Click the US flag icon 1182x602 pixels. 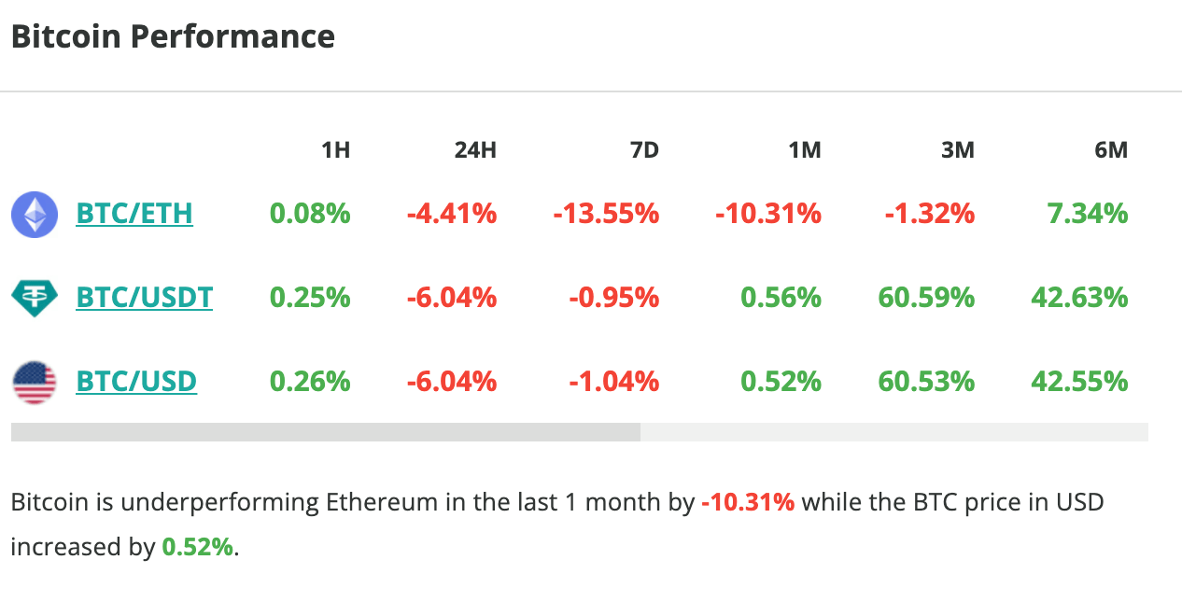pos(35,382)
